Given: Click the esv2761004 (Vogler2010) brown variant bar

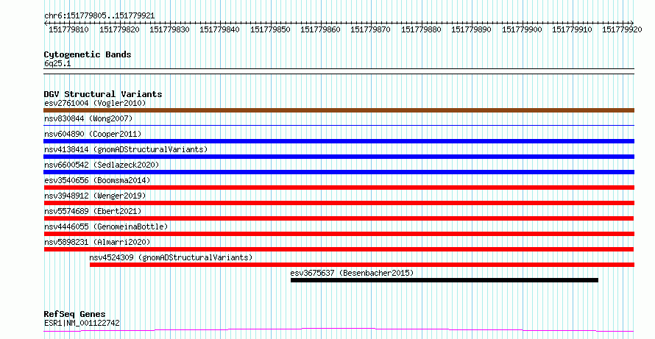Looking at the screenshot, I should [339, 110].
